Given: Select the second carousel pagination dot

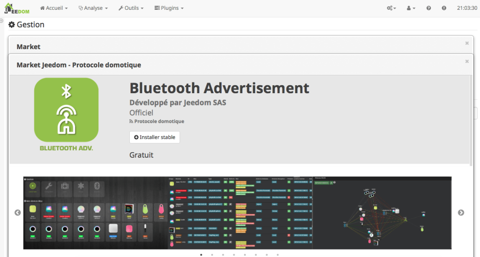Looking at the screenshot, I should point(212,255).
